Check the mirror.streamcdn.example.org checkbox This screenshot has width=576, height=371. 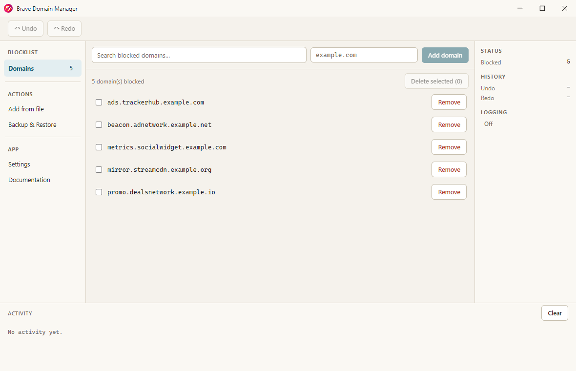(x=99, y=170)
